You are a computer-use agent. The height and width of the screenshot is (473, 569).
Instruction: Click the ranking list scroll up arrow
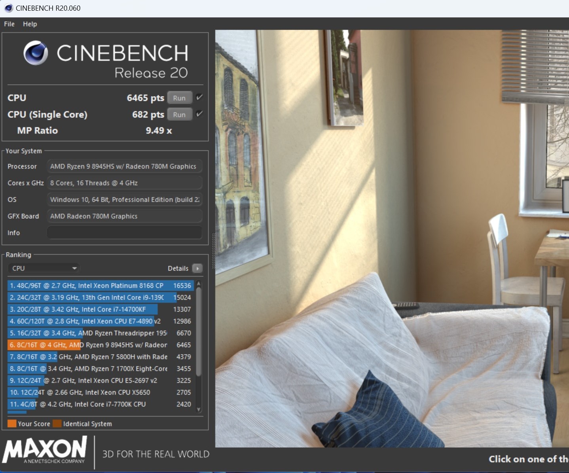tap(199, 284)
